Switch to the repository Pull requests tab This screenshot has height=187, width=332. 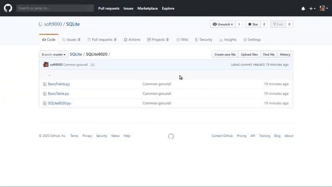point(102,39)
